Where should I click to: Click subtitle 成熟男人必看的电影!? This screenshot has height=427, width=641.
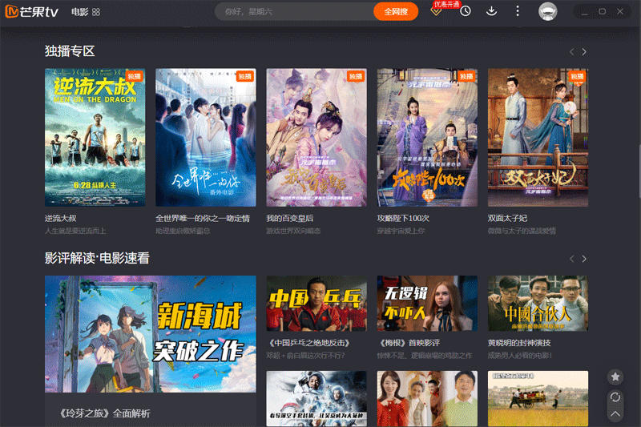[519, 356]
